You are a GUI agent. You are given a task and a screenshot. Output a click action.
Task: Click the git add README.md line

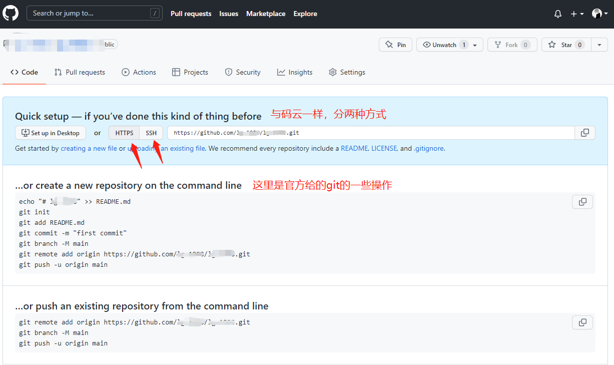point(52,222)
